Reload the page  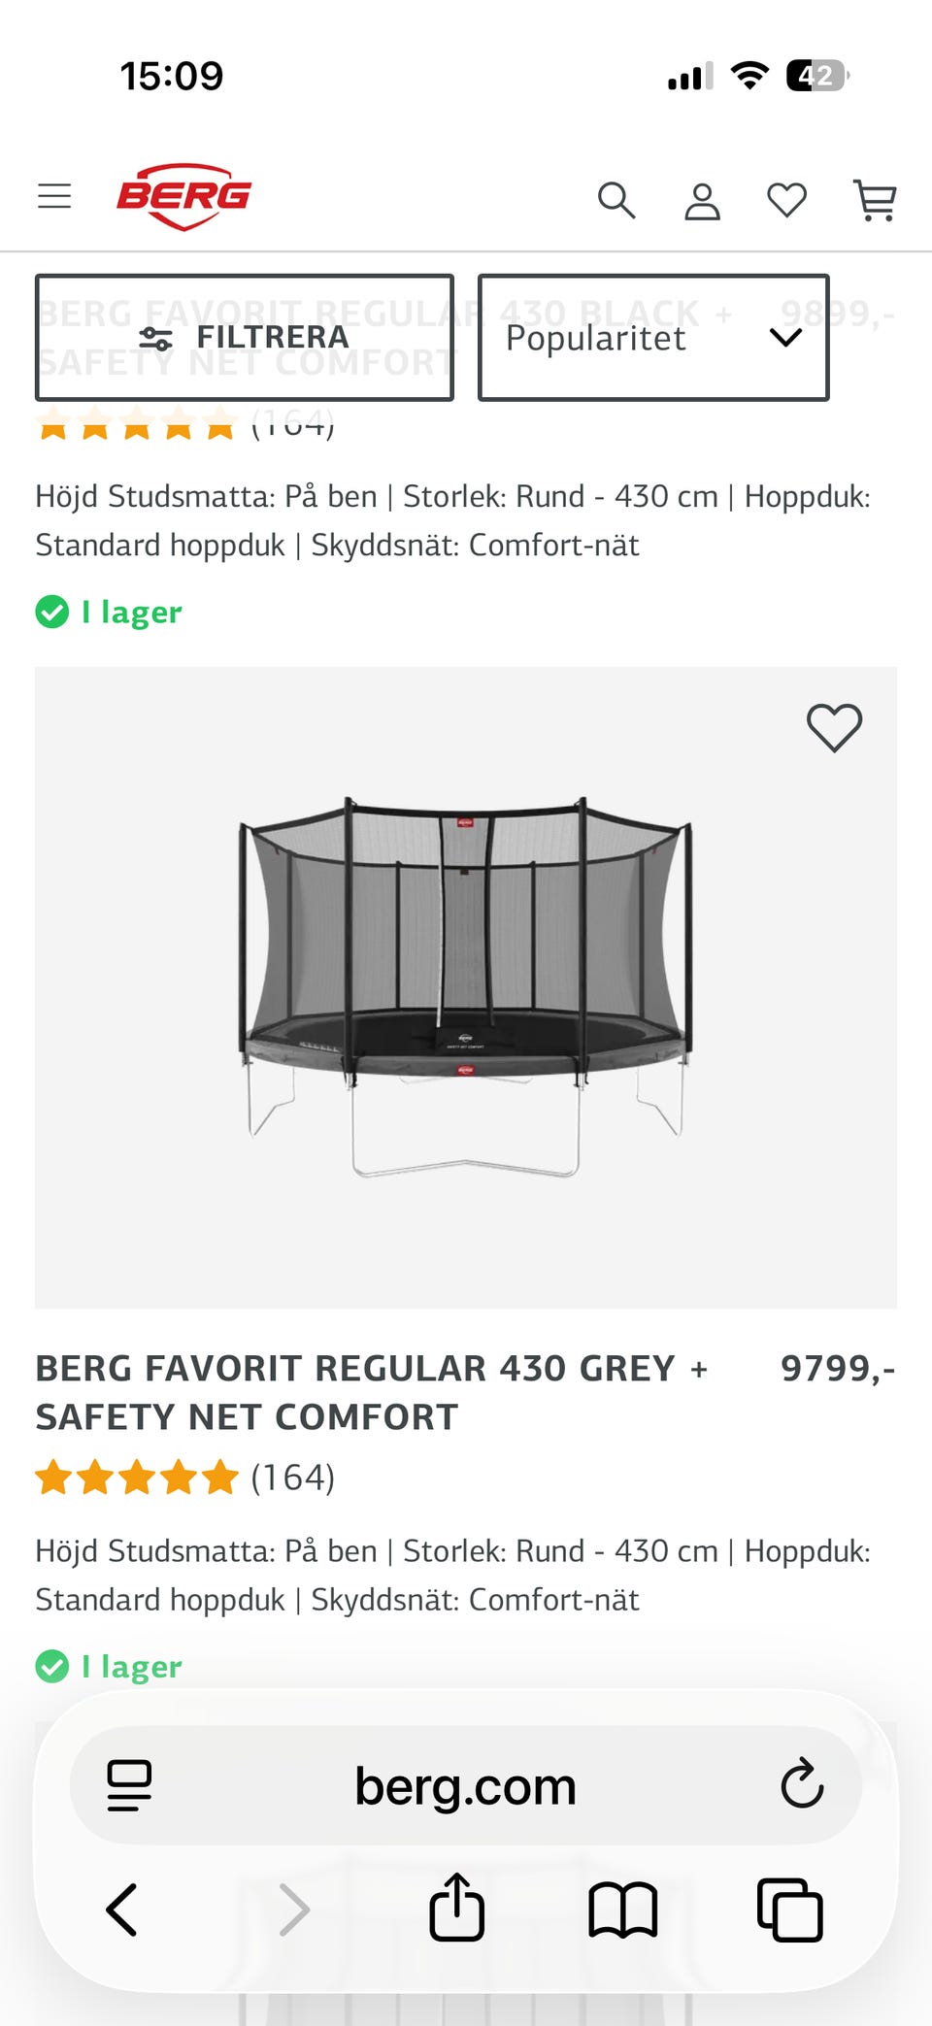[x=802, y=1784]
